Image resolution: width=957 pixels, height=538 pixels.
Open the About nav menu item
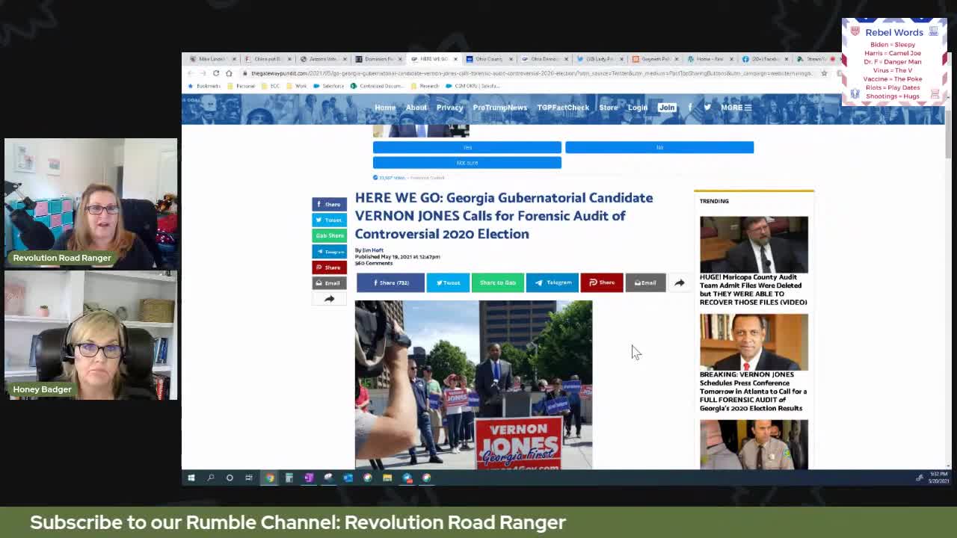(x=416, y=108)
